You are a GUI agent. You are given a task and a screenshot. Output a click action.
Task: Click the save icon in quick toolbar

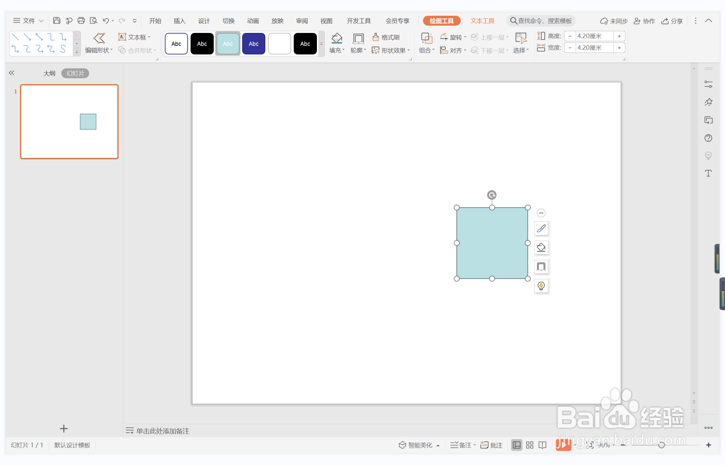56,21
